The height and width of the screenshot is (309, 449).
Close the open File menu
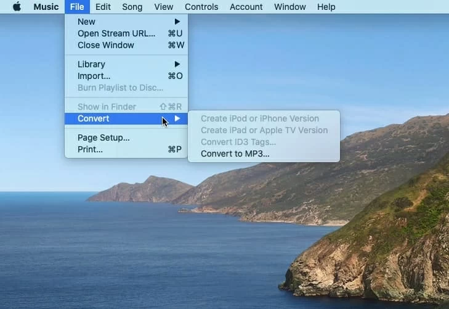click(77, 7)
